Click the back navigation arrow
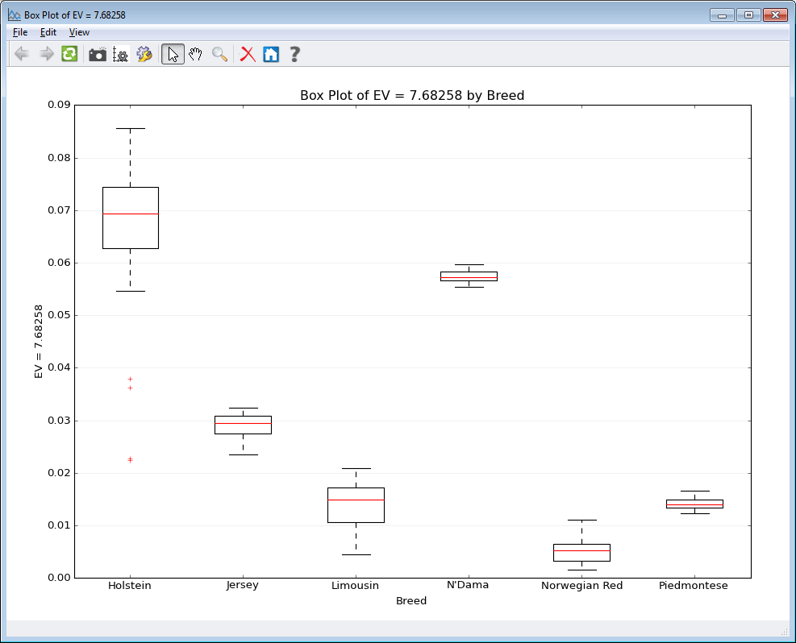796x643 pixels. 21,54
